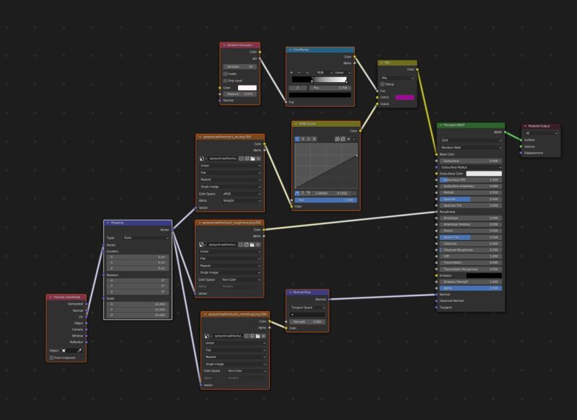Unlink the image in _ao texture node
Viewport: 577px width, 420px height.
[258, 158]
